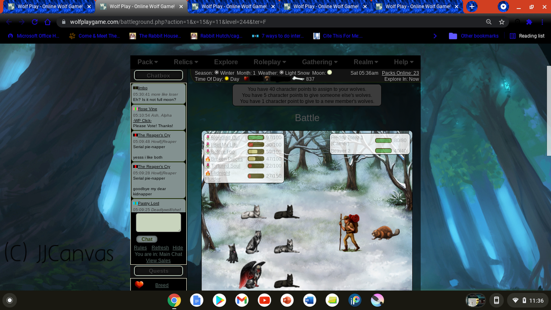Open the Breed link
The width and height of the screenshot is (551, 310).
(x=162, y=285)
